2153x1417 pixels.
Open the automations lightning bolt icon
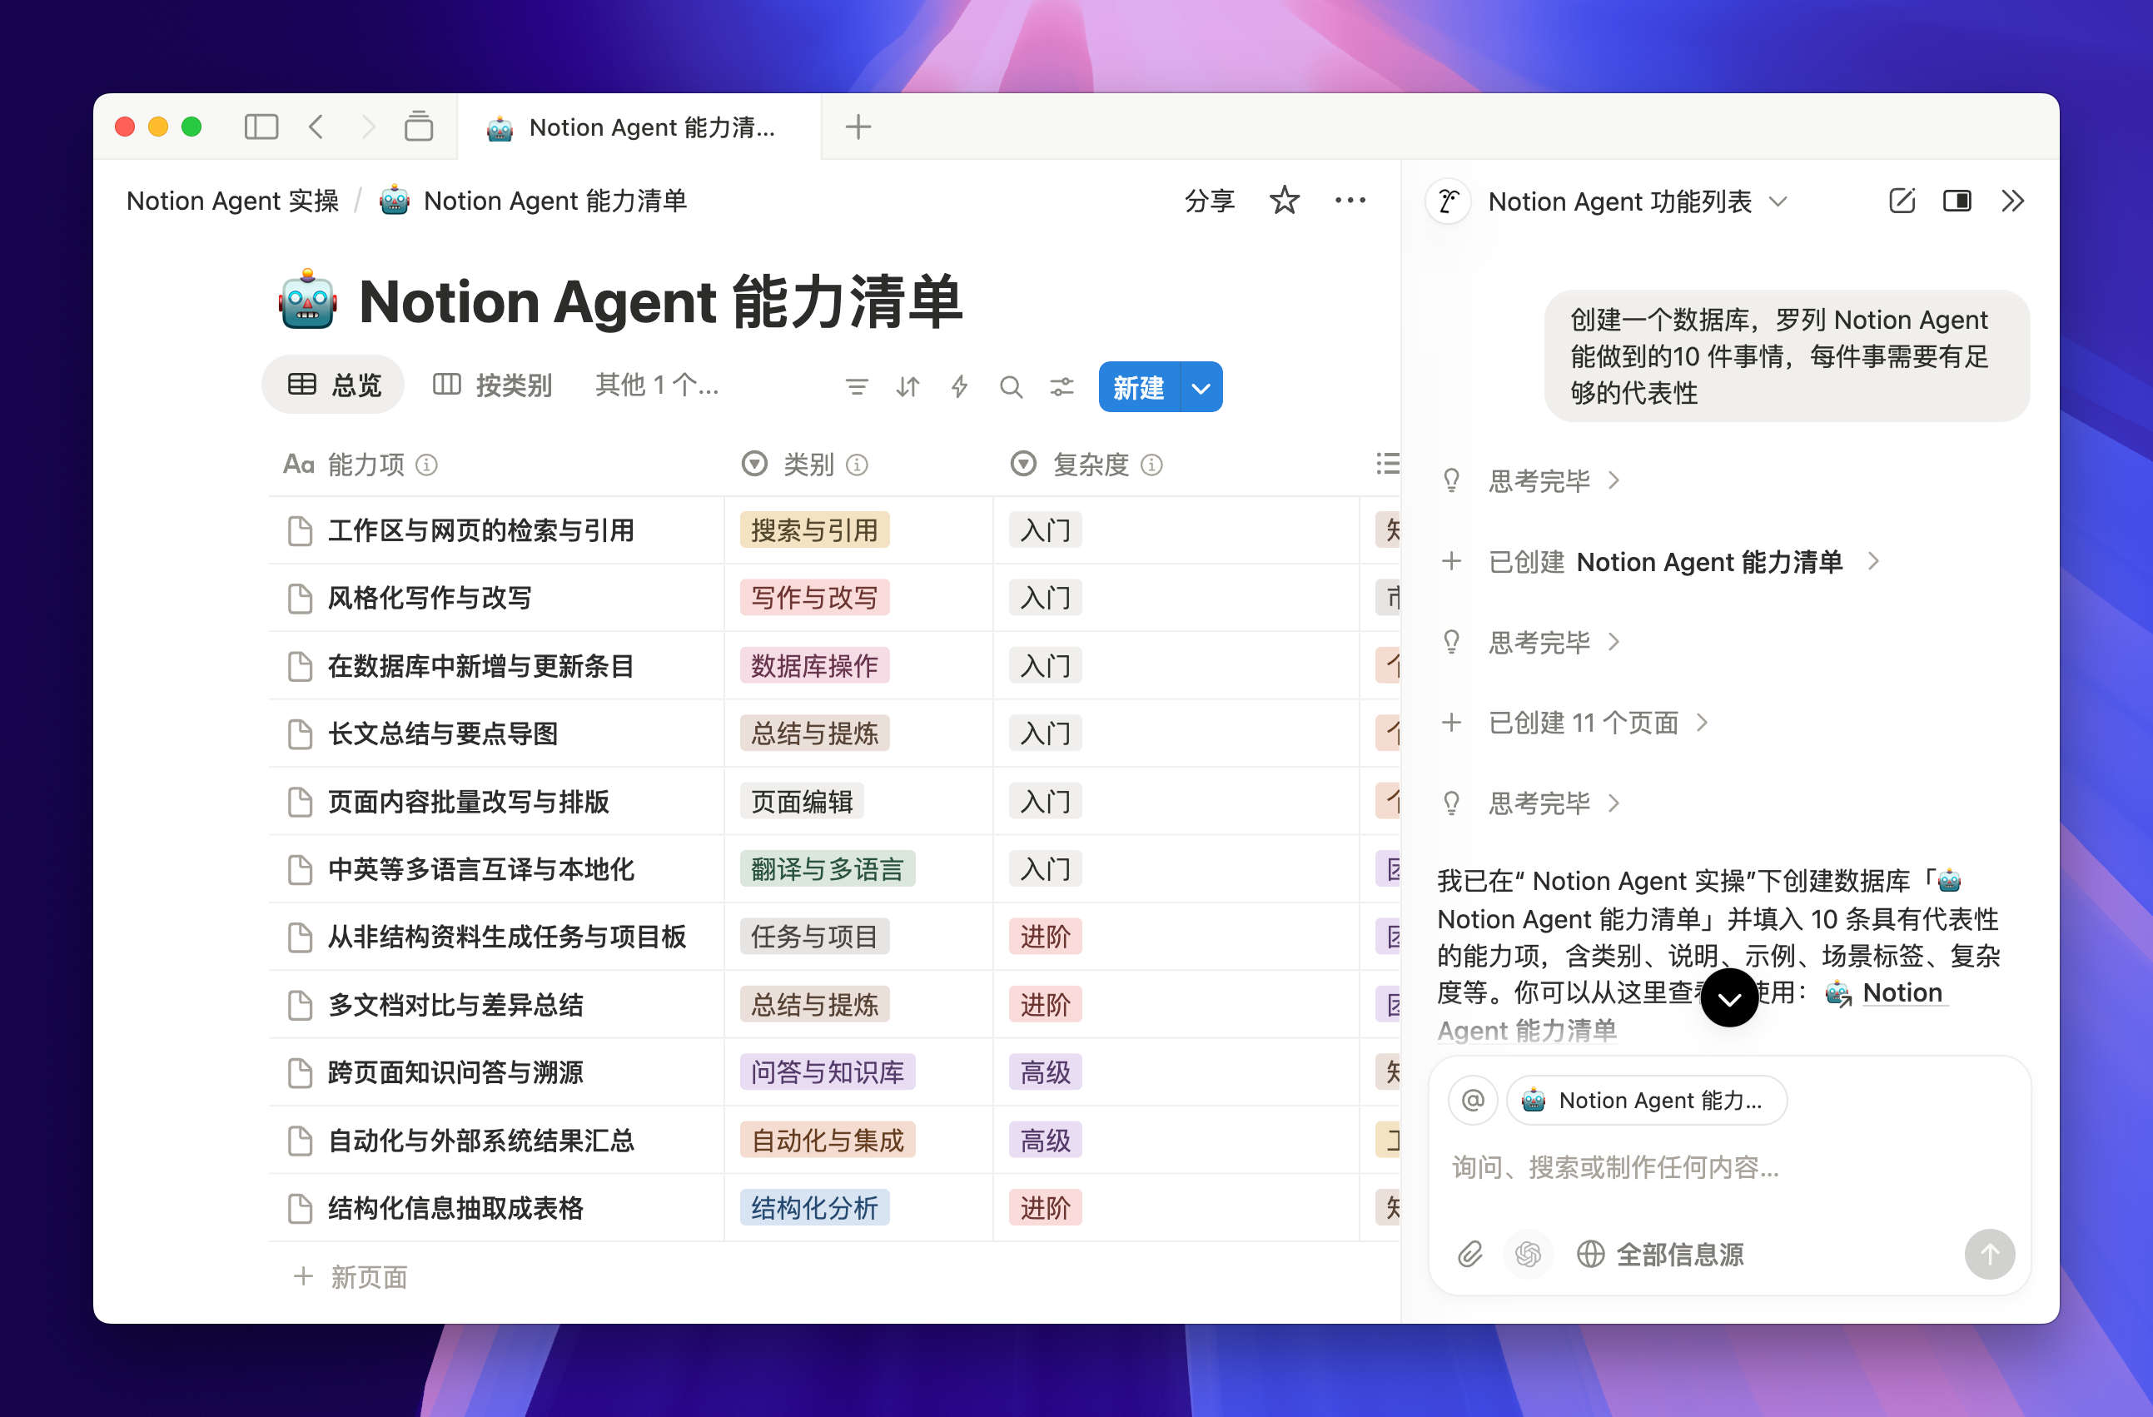tap(959, 387)
